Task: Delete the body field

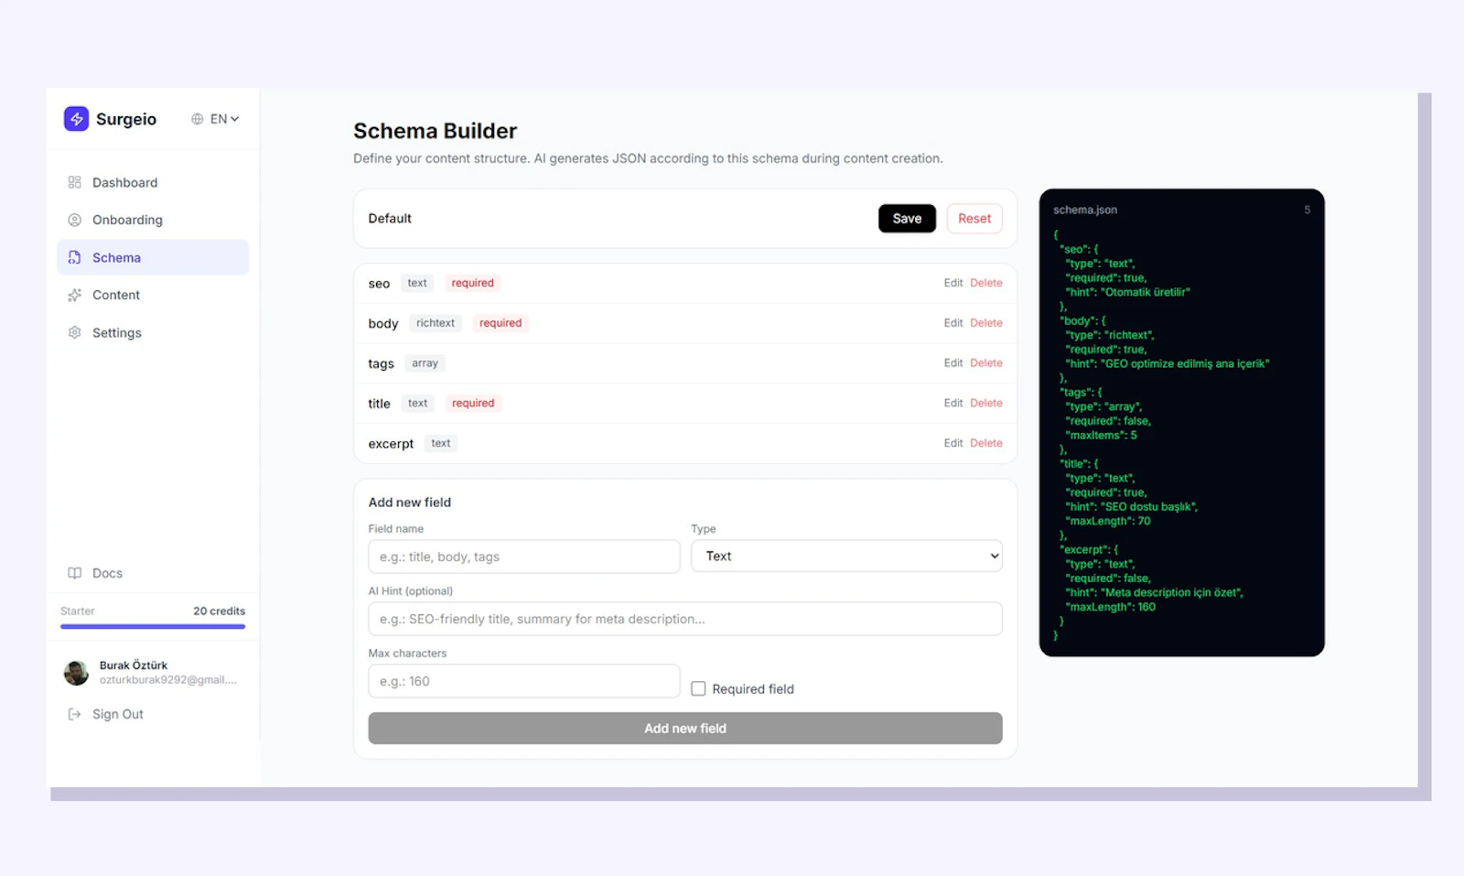Action: click(x=986, y=323)
